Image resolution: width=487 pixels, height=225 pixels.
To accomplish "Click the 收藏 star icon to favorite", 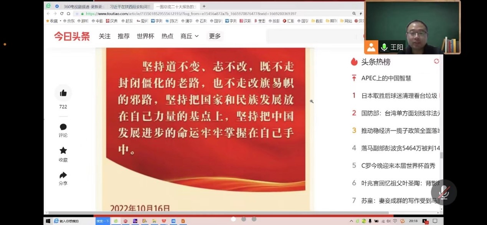I will click(x=63, y=151).
